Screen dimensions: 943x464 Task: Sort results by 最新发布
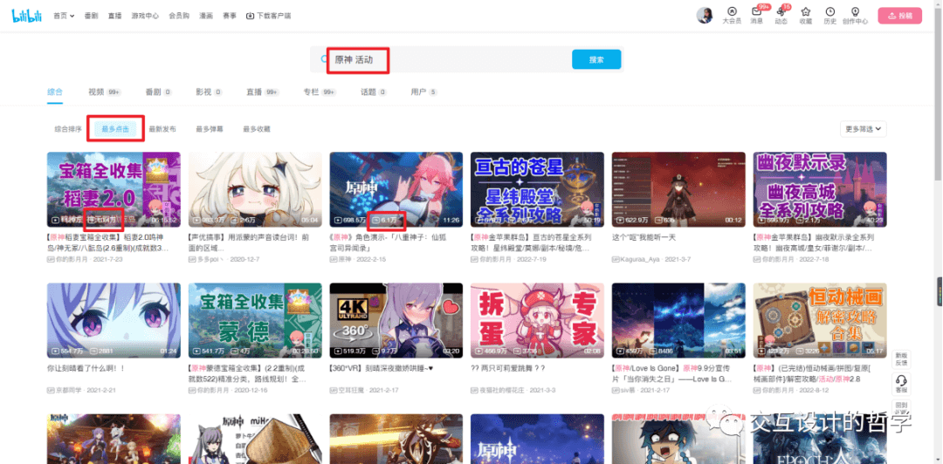(162, 128)
